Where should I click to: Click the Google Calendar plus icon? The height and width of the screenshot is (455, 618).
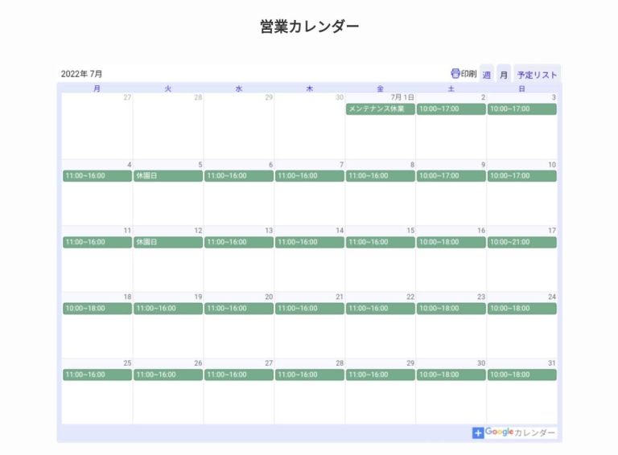pyautogui.click(x=478, y=432)
